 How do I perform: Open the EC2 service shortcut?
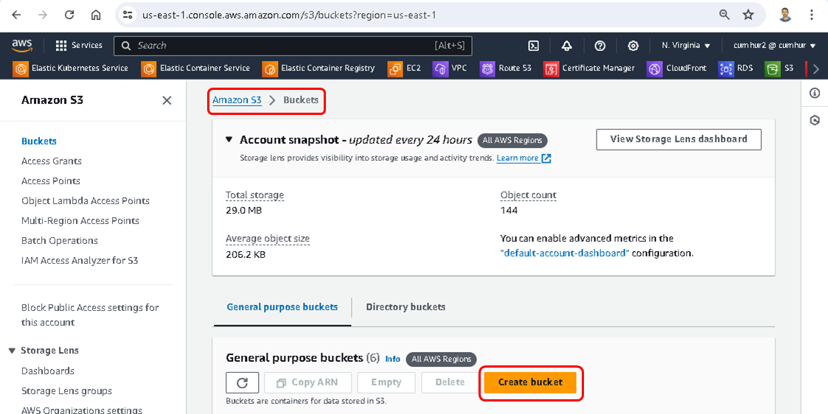[405, 69]
